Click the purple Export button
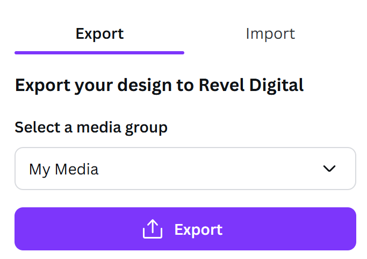367x259 pixels. (x=185, y=229)
